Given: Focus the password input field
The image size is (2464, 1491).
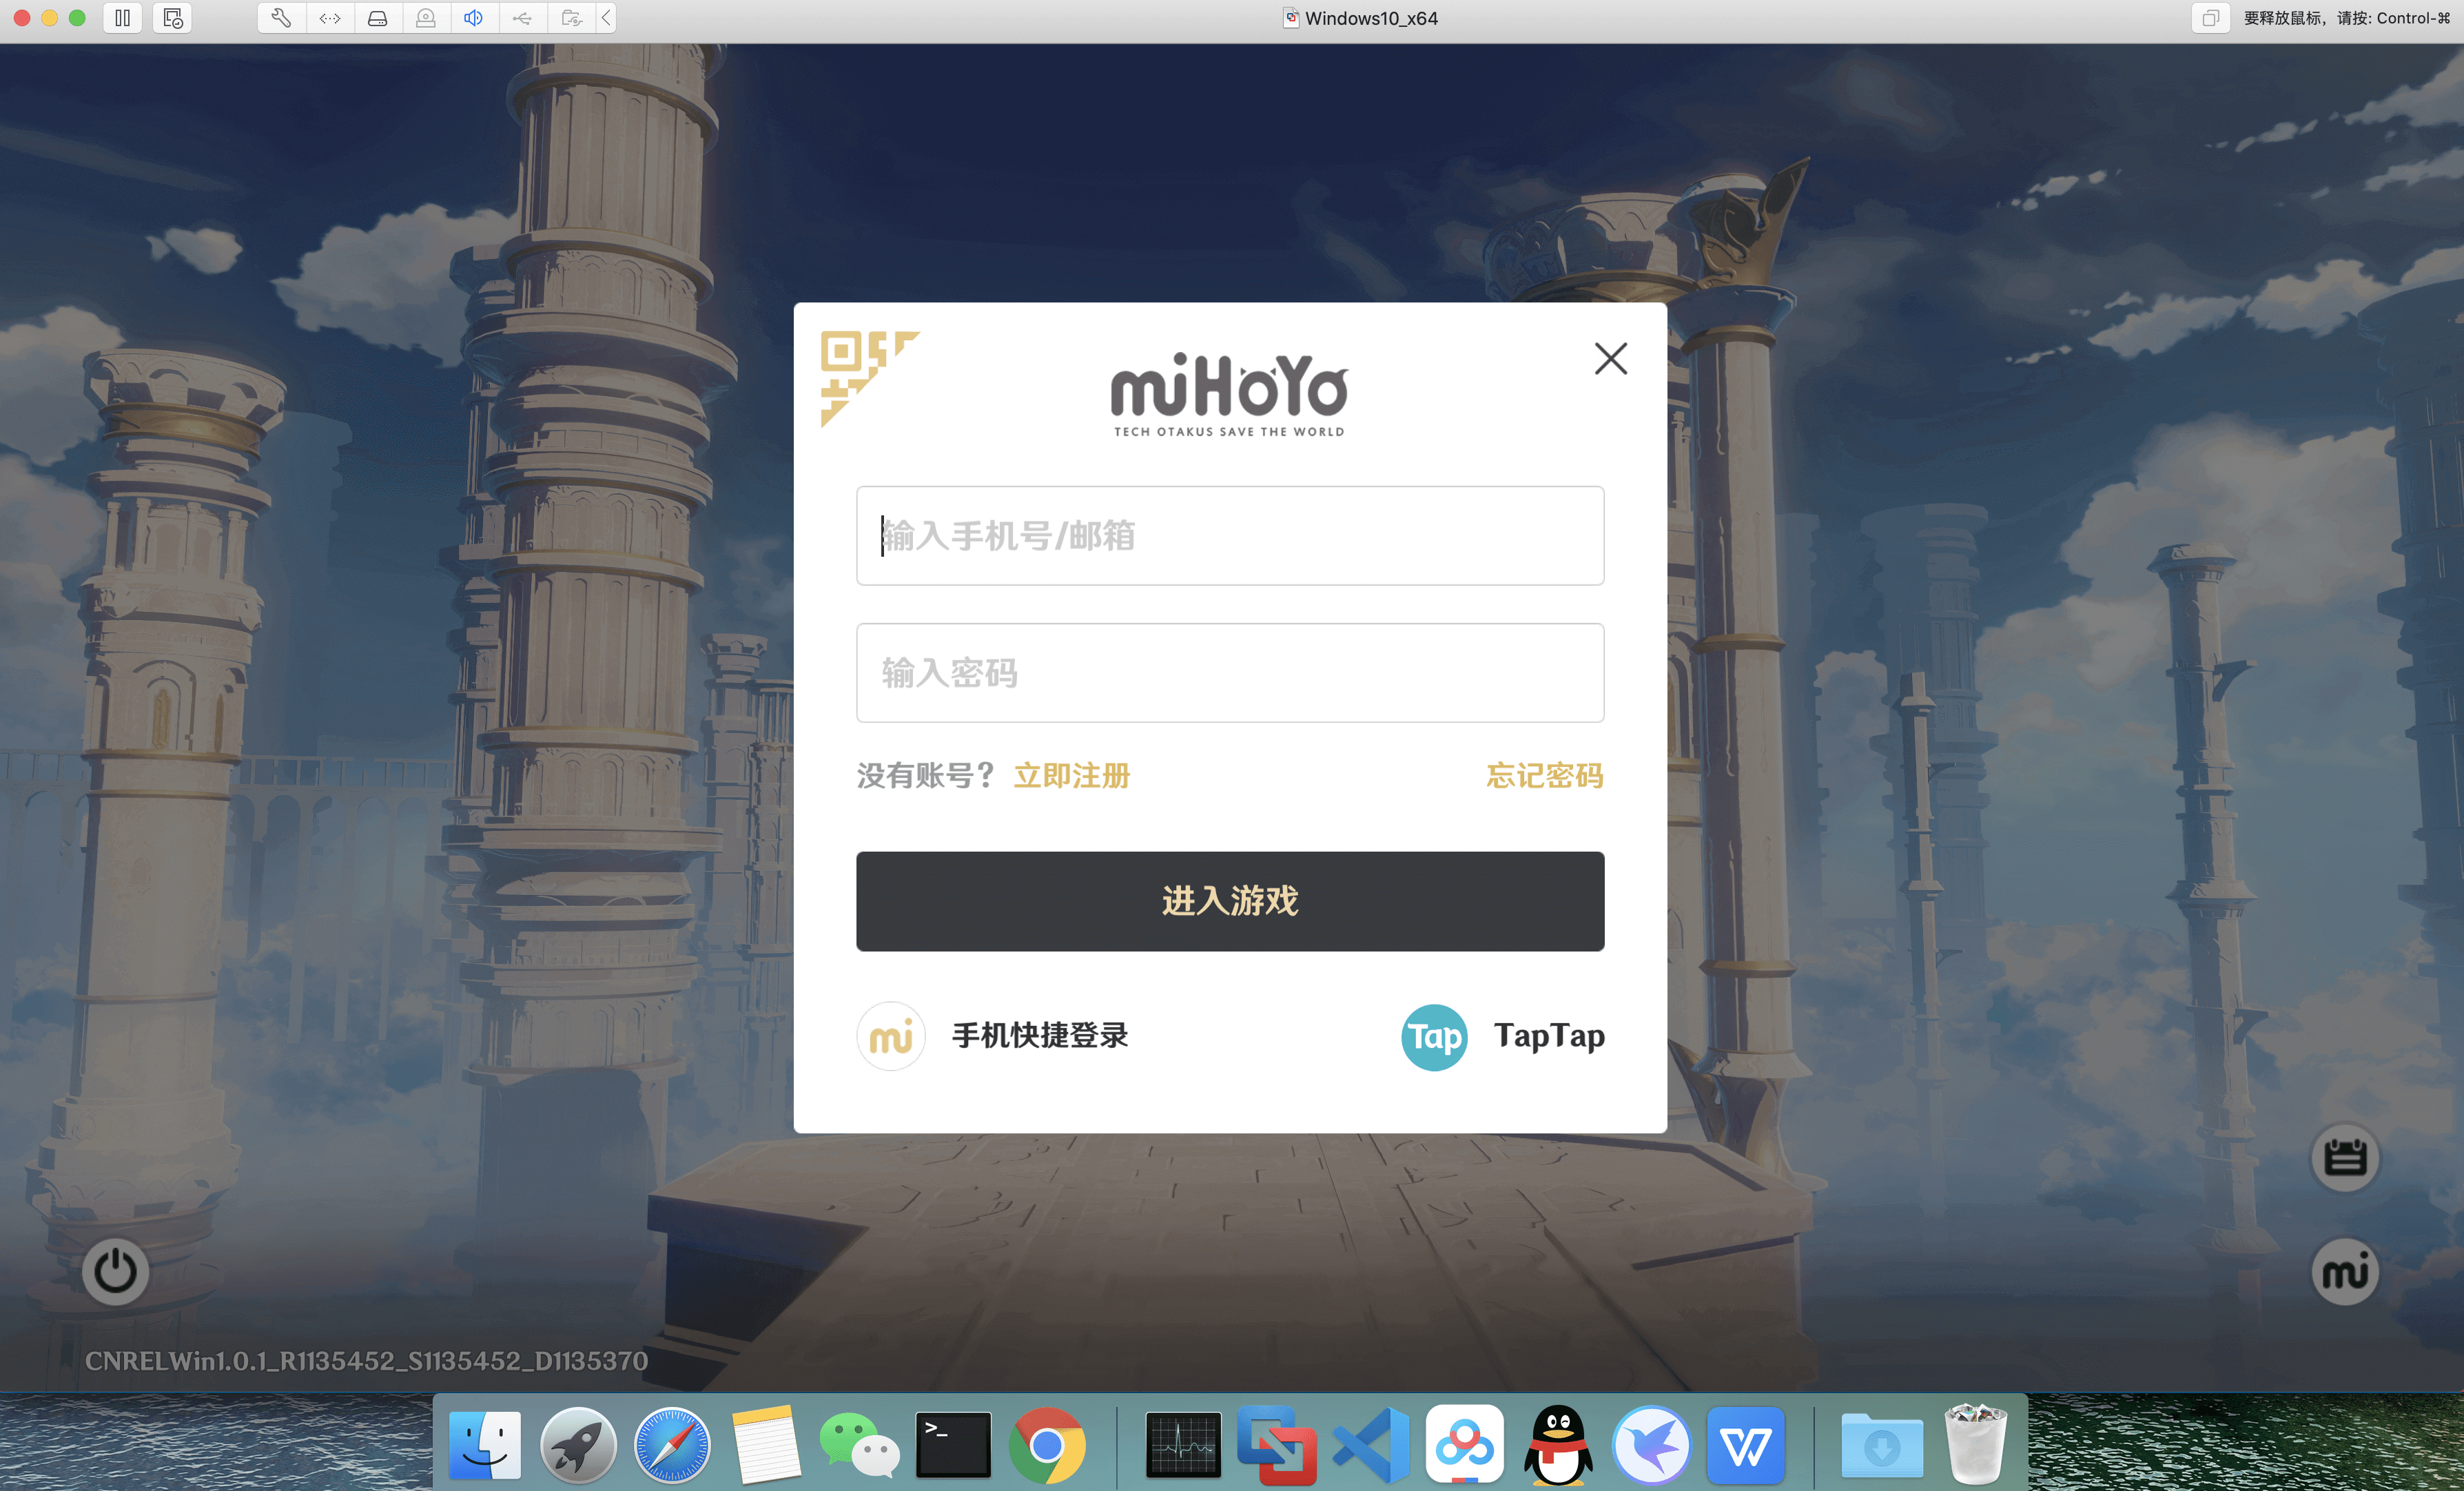Looking at the screenshot, I should pyautogui.click(x=1229, y=673).
